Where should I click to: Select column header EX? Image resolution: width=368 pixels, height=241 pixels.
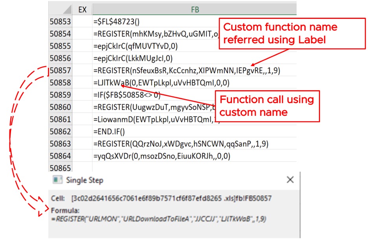pos(82,9)
